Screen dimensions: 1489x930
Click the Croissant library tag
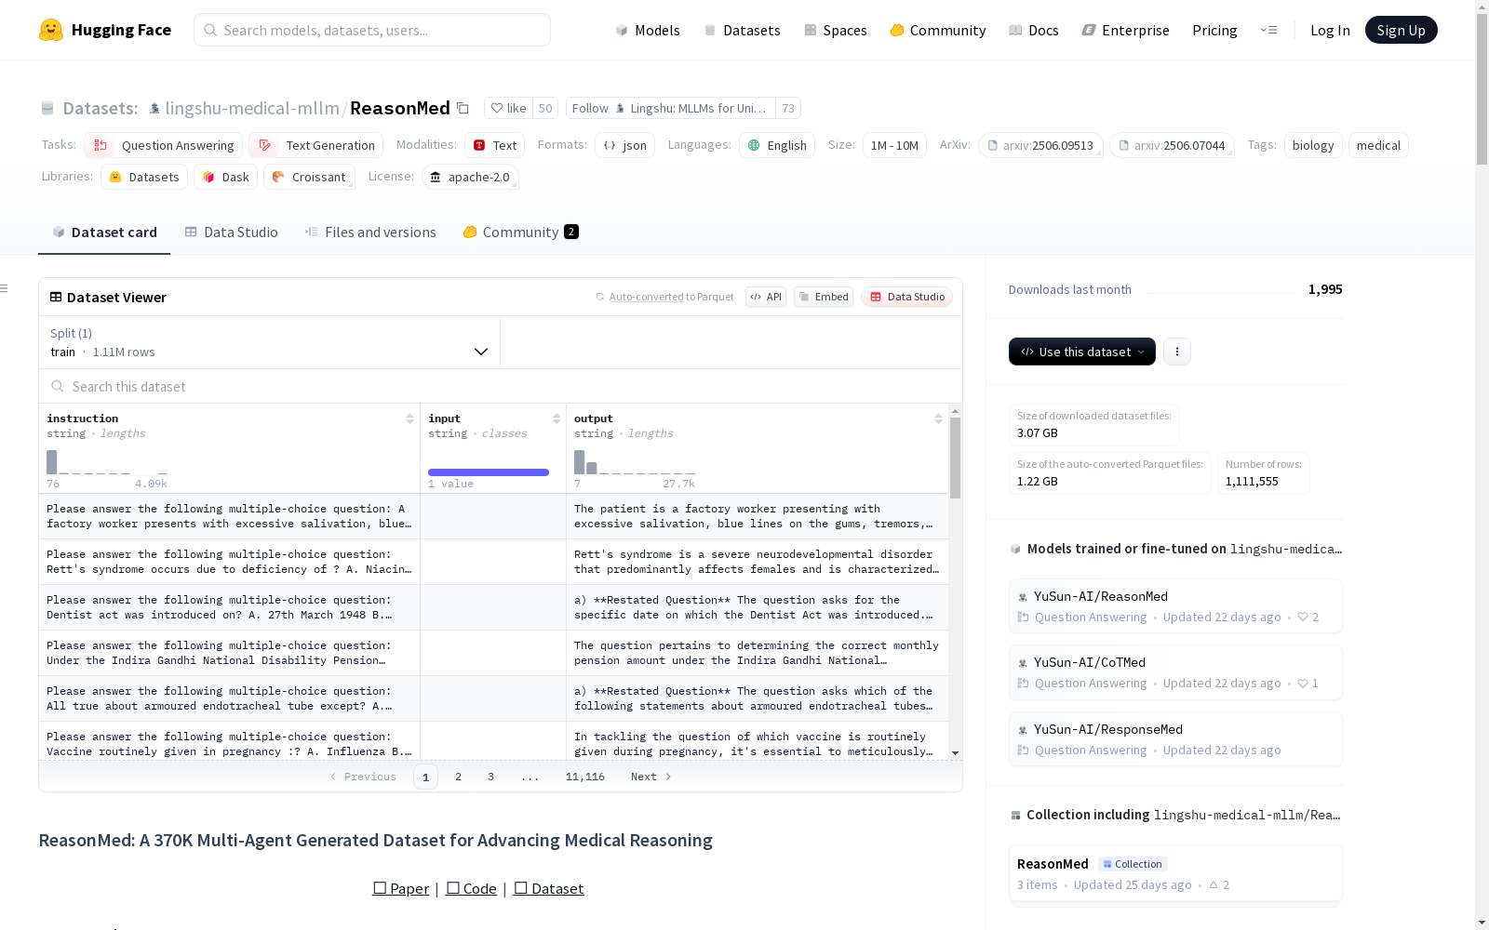[x=309, y=177]
